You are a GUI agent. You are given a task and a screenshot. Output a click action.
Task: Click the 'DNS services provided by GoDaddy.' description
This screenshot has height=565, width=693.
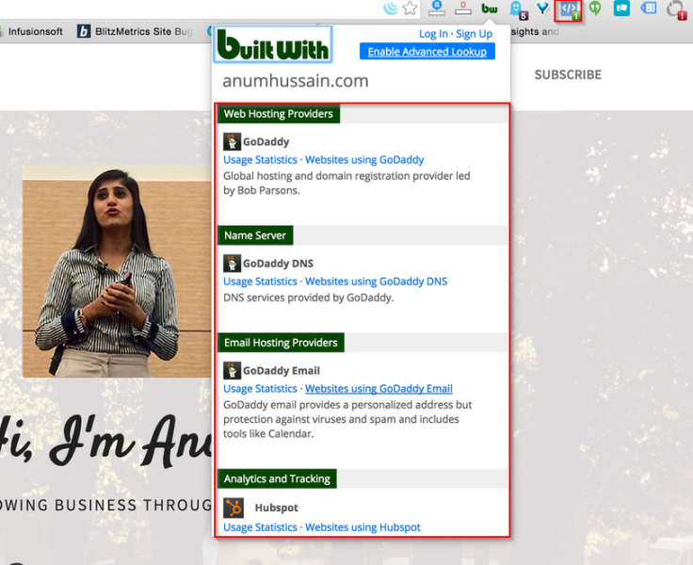pos(308,298)
